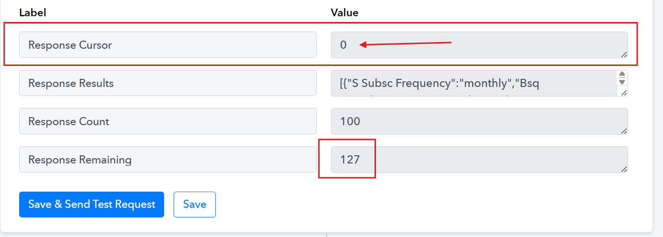Grab the Response Remaining value resize handle
Screen dimensions: 663x237
click(624, 169)
